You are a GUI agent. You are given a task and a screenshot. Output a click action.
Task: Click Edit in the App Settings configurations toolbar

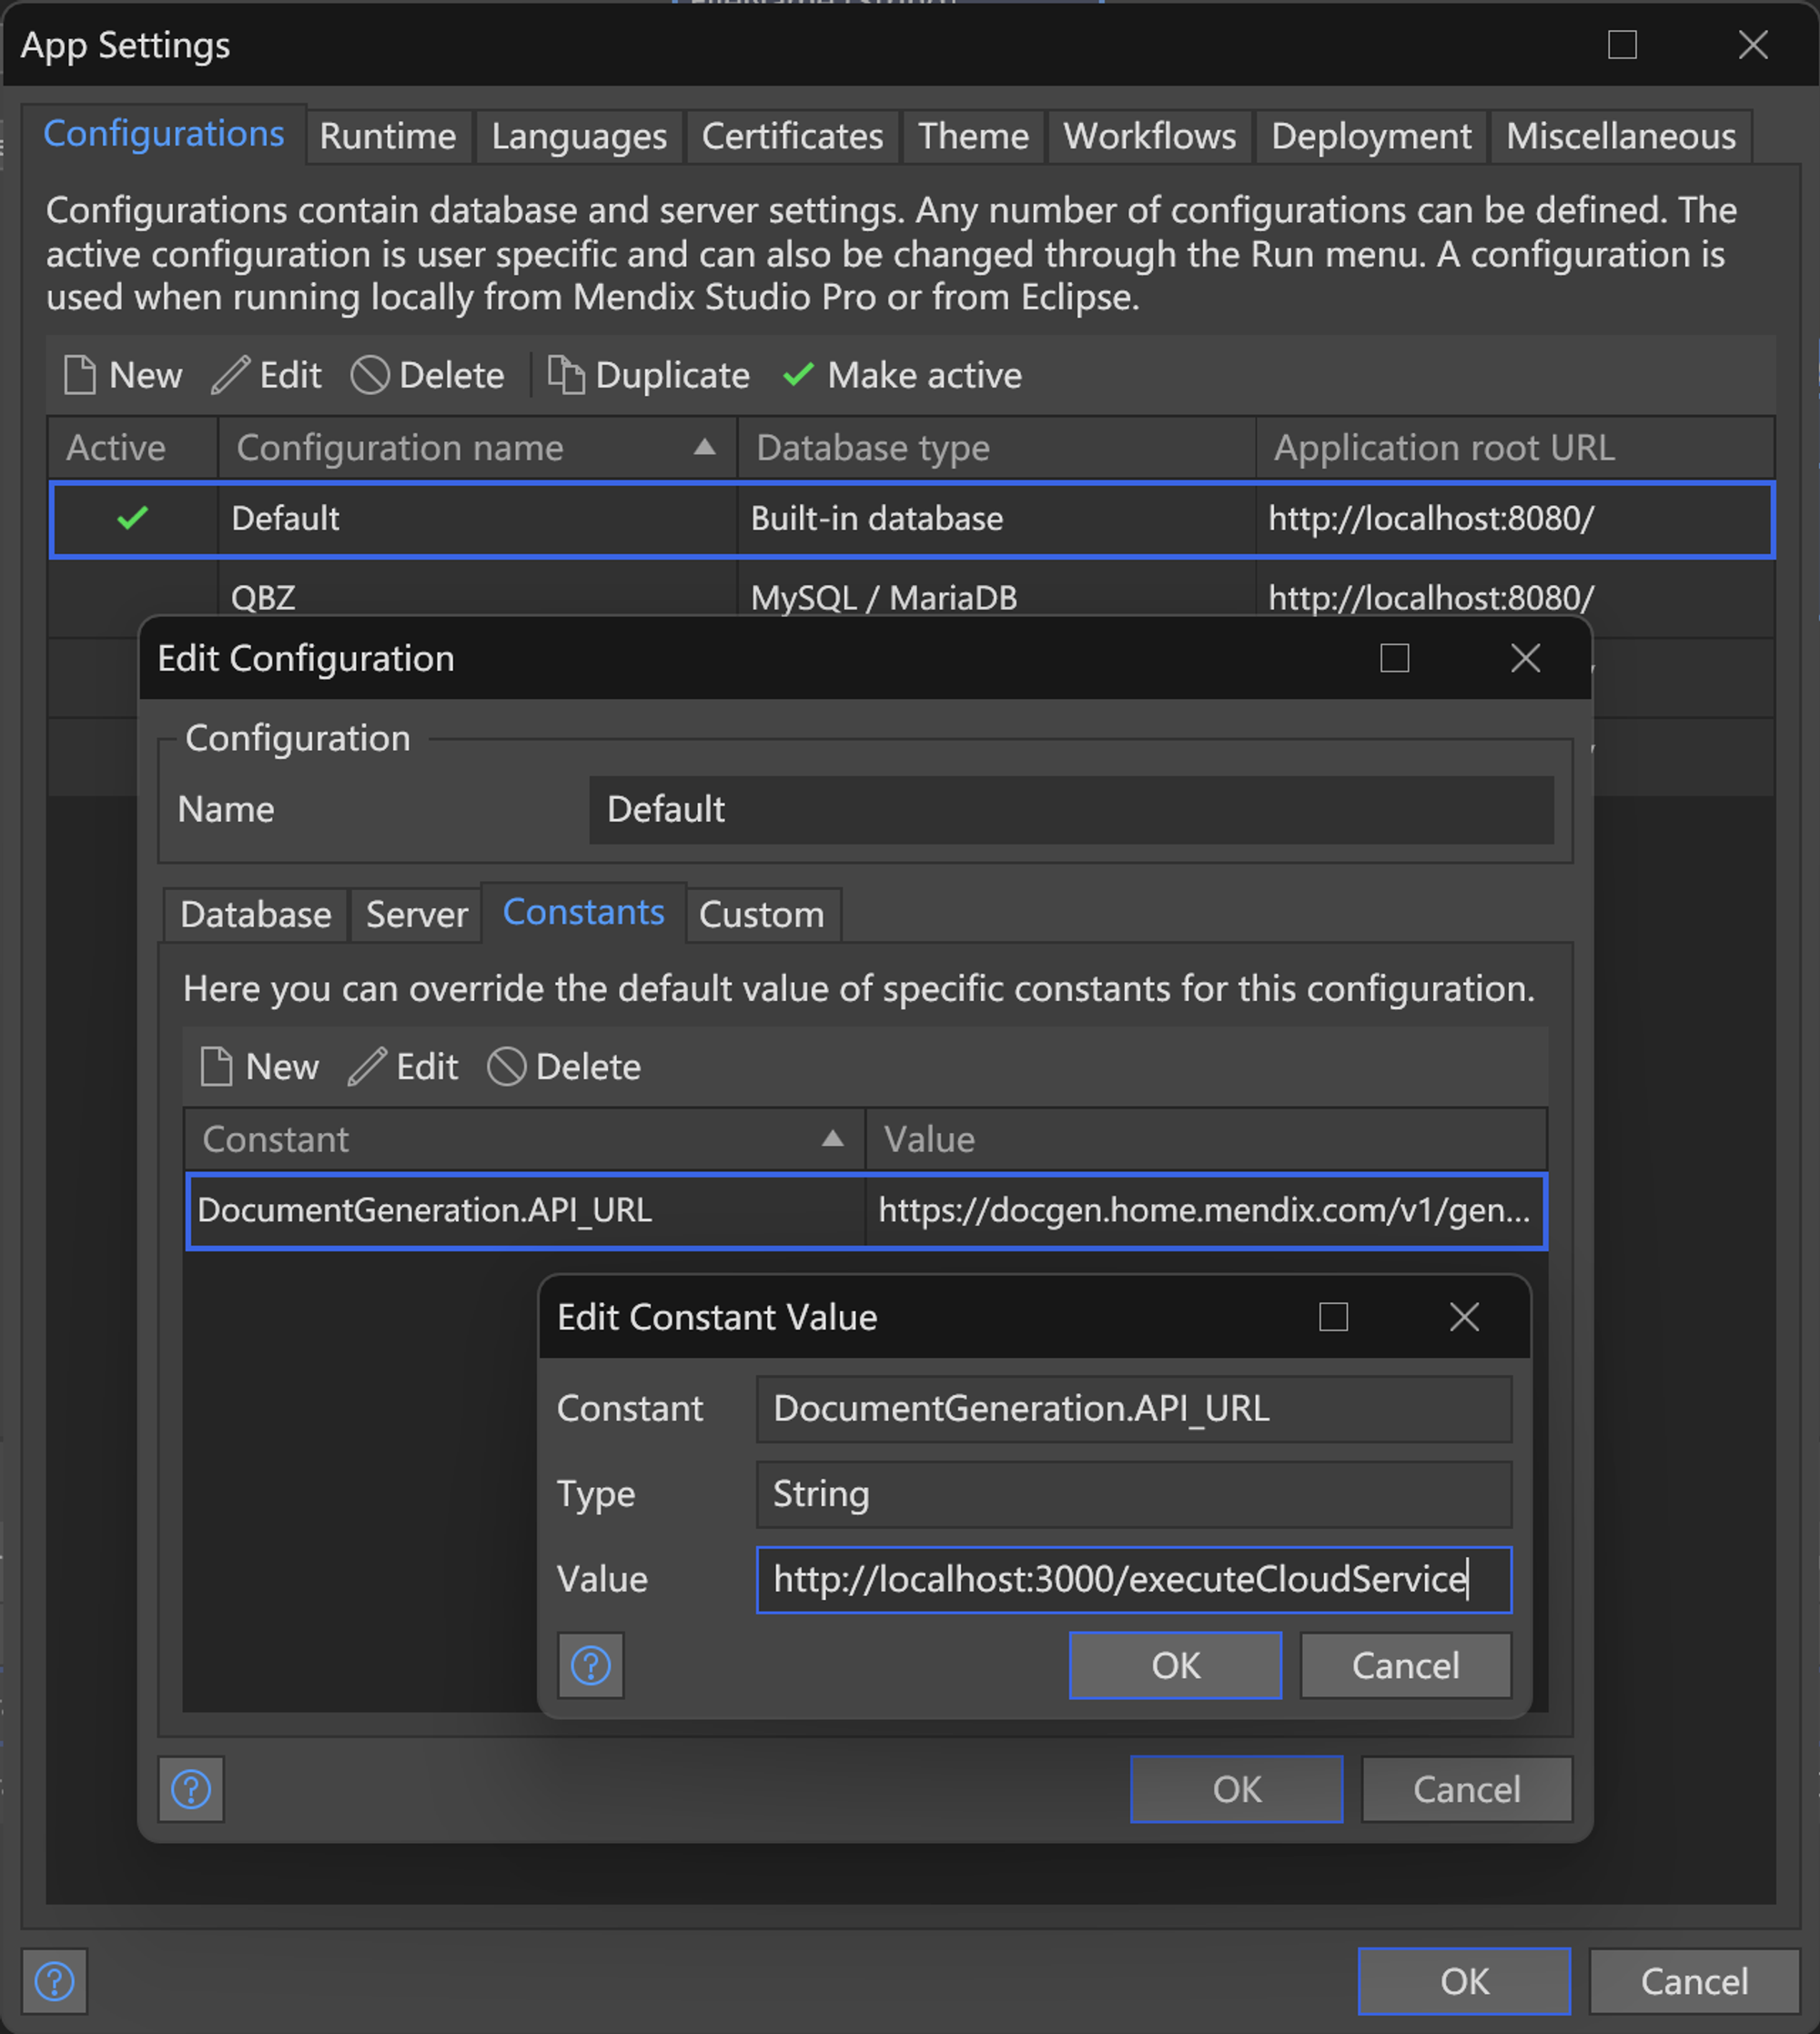[267, 375]
